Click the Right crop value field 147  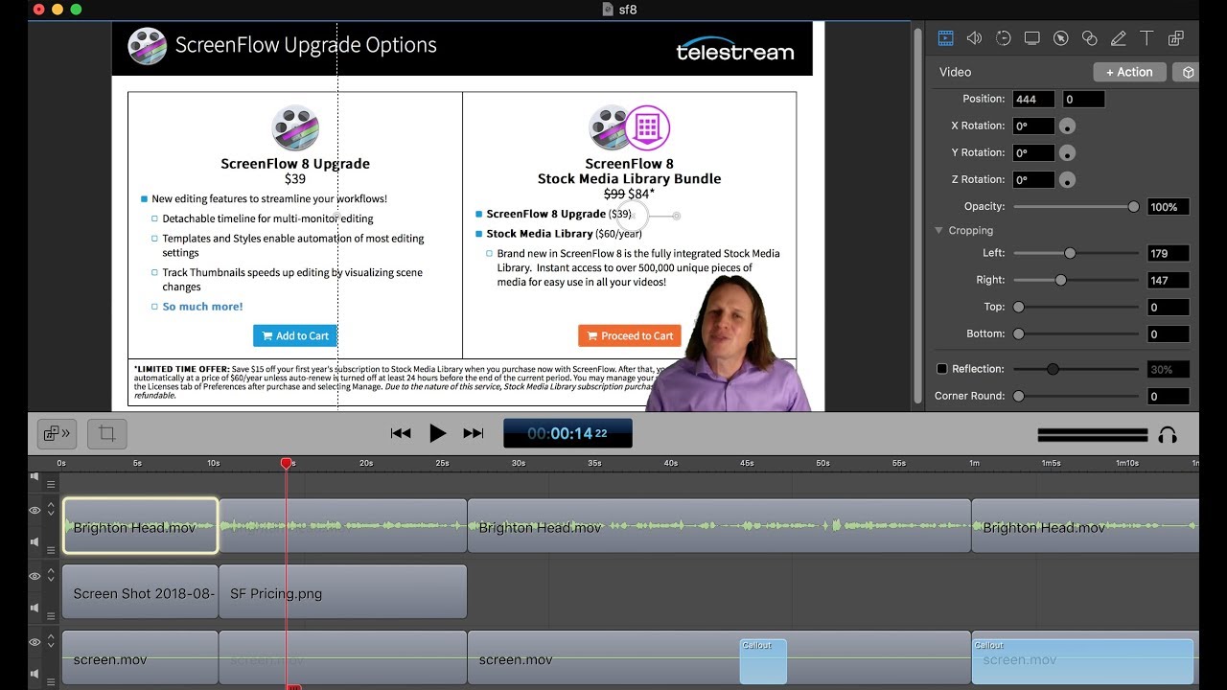click(1169, 280)
